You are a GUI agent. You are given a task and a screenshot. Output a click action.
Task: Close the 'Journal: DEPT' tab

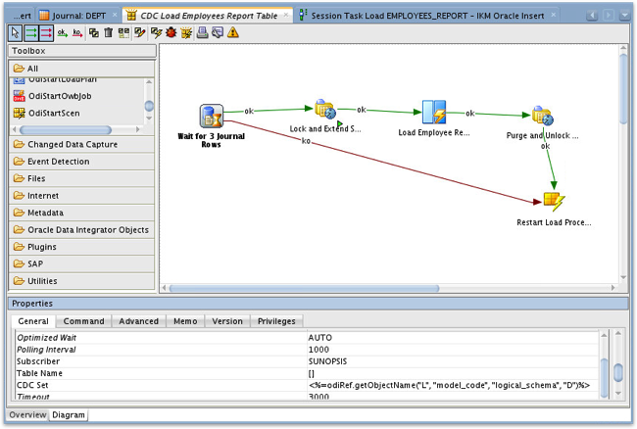point(115,15)
